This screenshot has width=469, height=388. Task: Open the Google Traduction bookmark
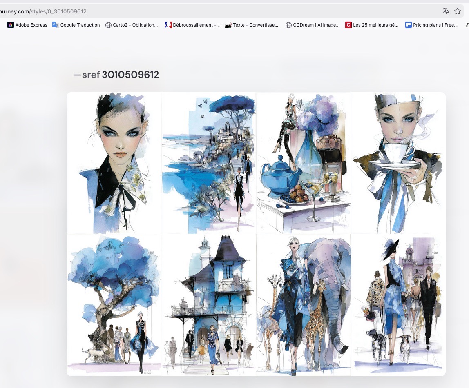pos(76,25)
